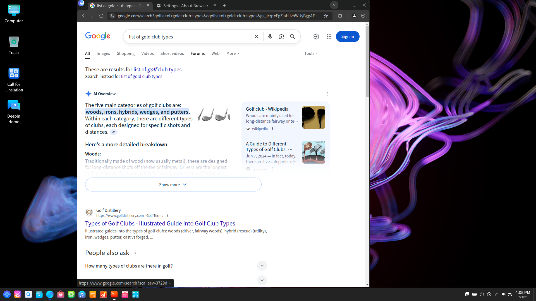This screenshot has height=301, width=536.
Task: Search instead for list of gold club types
Action: coord(142,76)
